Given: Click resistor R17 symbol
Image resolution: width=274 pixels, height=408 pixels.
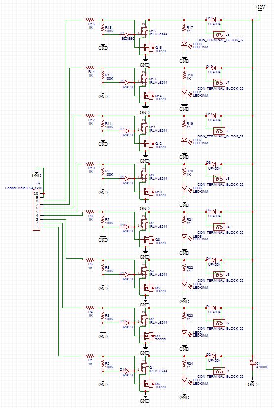Looking at the screenshot, I should tap(184, 28).
